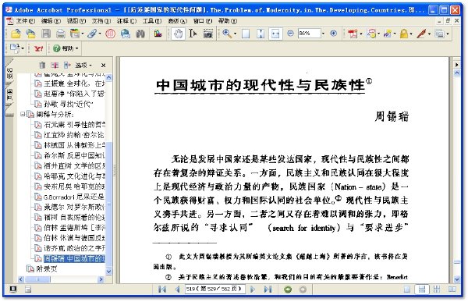Click the forms toolbar icon at far right
468x302 pixels.
(439, 34)
